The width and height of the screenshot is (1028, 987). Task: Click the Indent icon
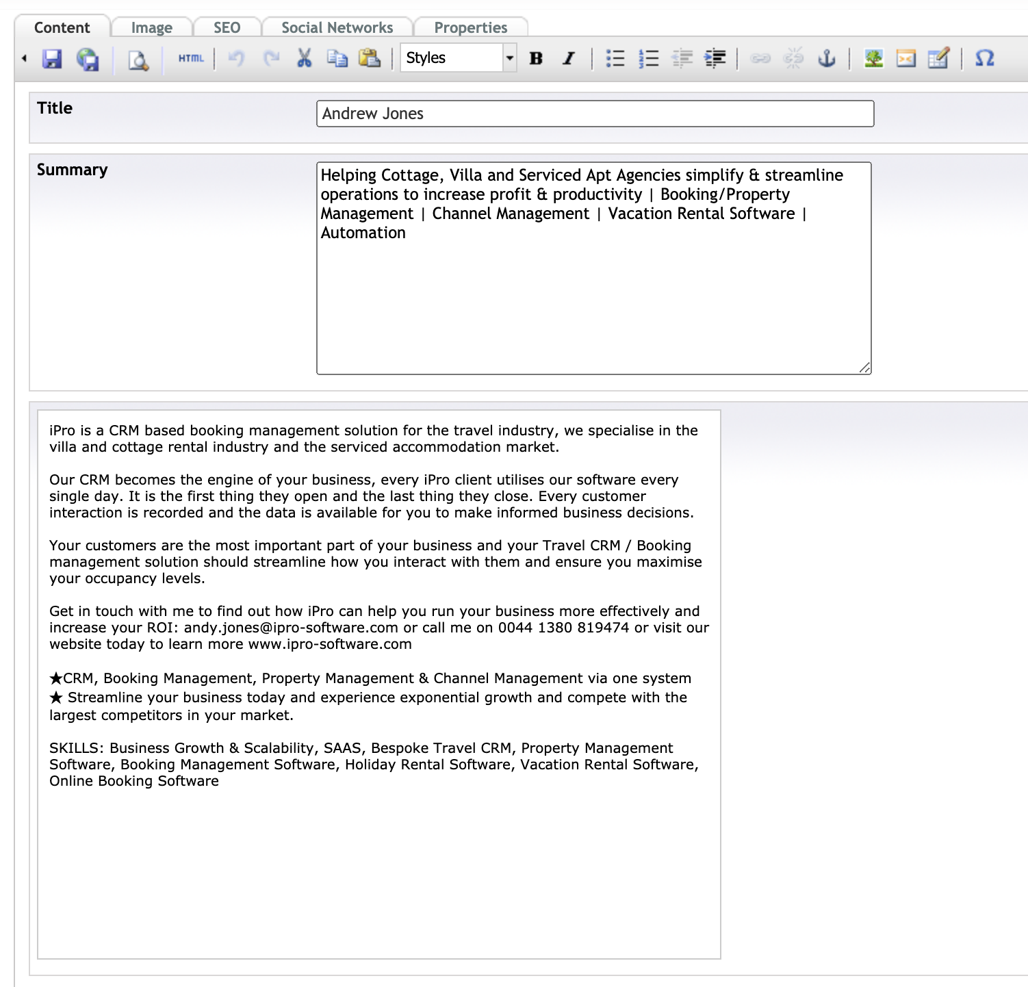tap(715, 58)
